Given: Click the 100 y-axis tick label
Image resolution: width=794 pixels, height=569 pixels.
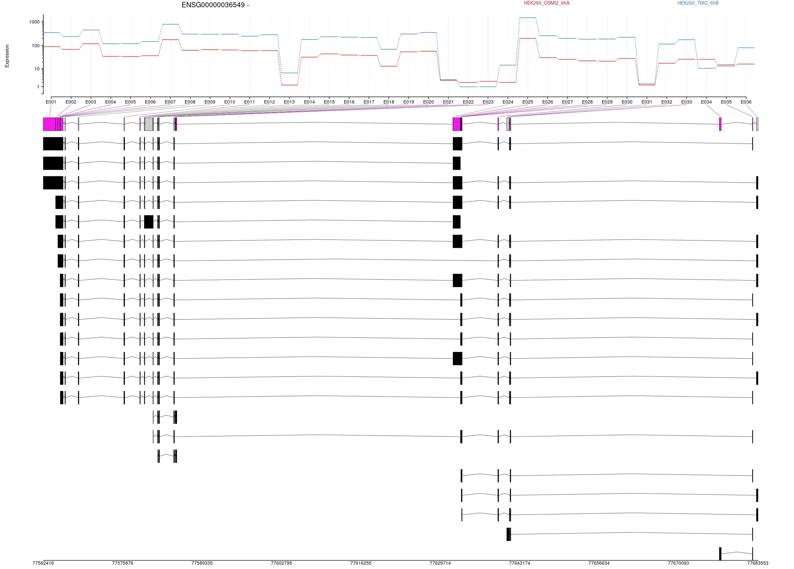Looking at the screenshot, I should click(x=36, y=46).
